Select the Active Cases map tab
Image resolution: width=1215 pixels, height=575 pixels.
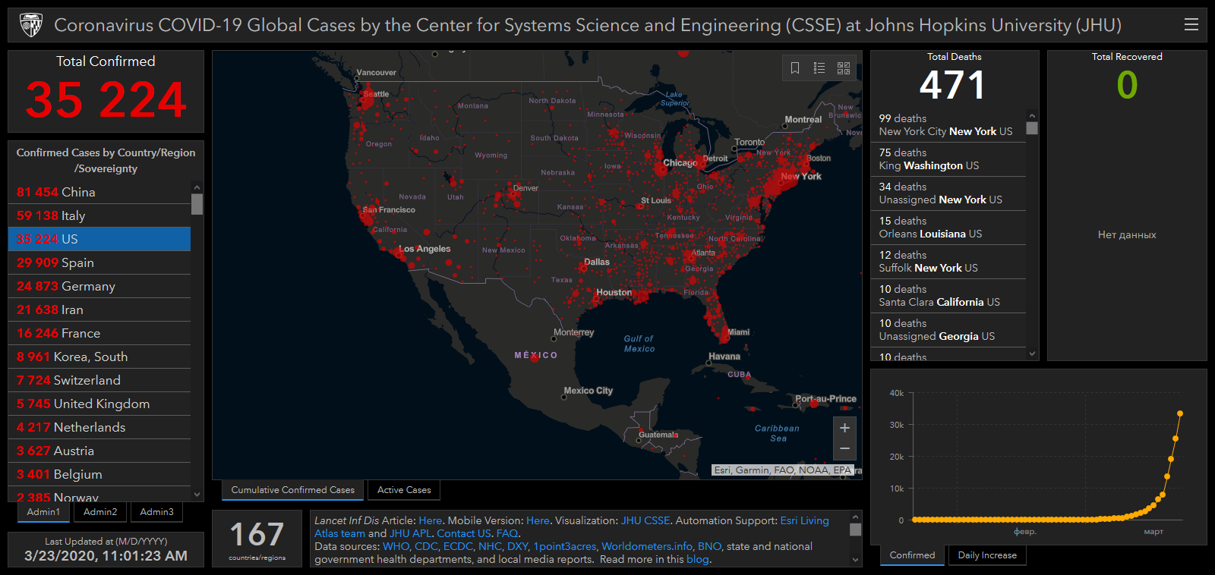coord(404,490)
